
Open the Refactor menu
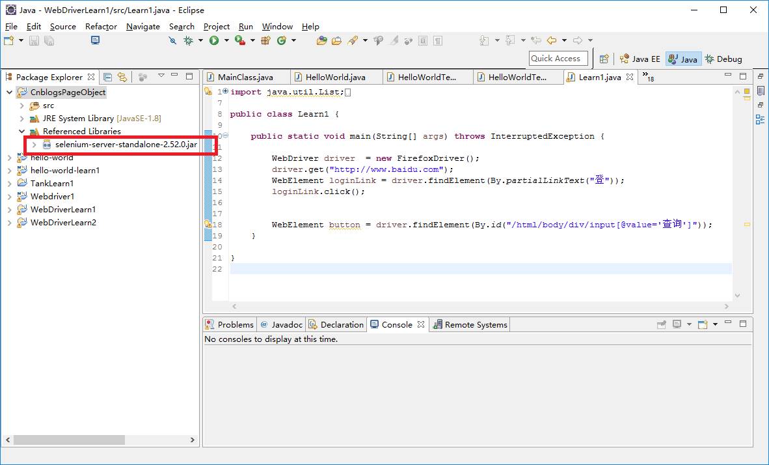click(101, 26)
